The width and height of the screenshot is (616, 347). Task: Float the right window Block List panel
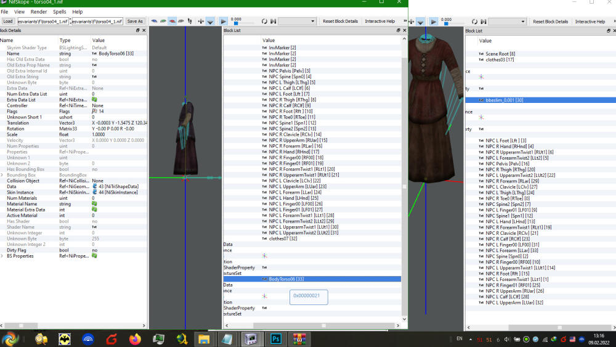(x=609, y=31)
